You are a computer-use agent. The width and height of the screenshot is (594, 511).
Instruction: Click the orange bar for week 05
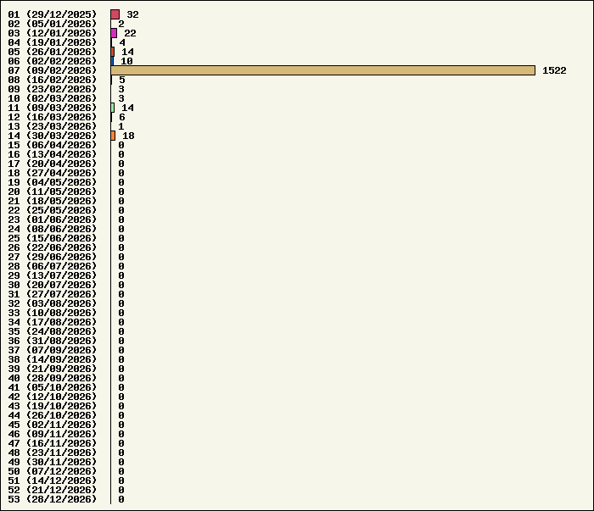point(113,52)
